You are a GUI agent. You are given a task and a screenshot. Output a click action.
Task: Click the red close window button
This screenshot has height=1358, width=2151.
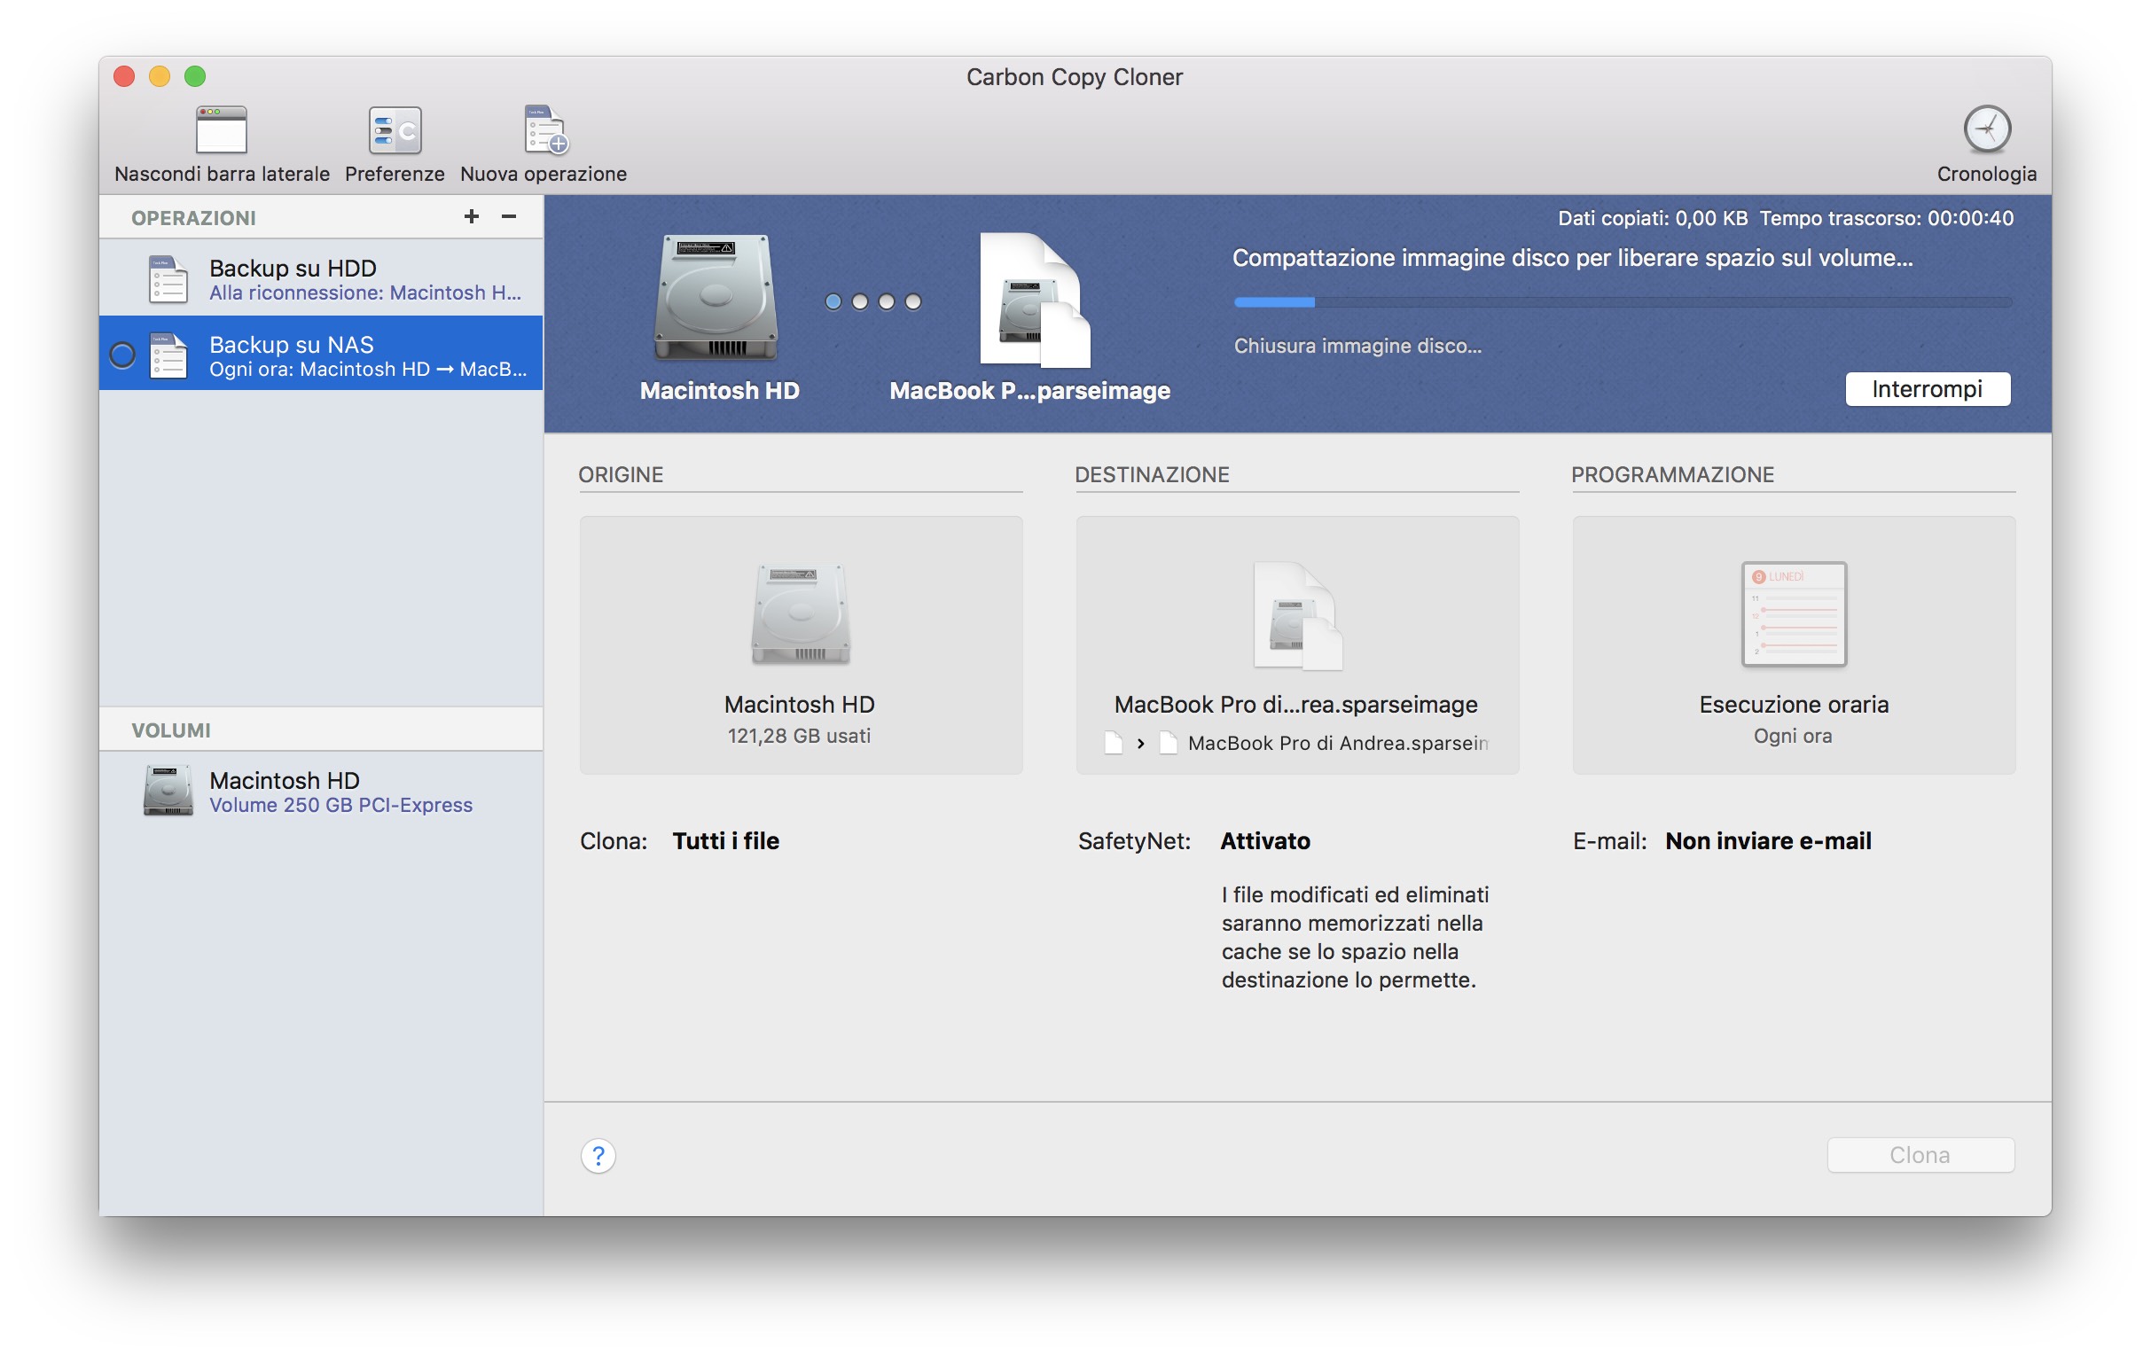click(124, 77)
